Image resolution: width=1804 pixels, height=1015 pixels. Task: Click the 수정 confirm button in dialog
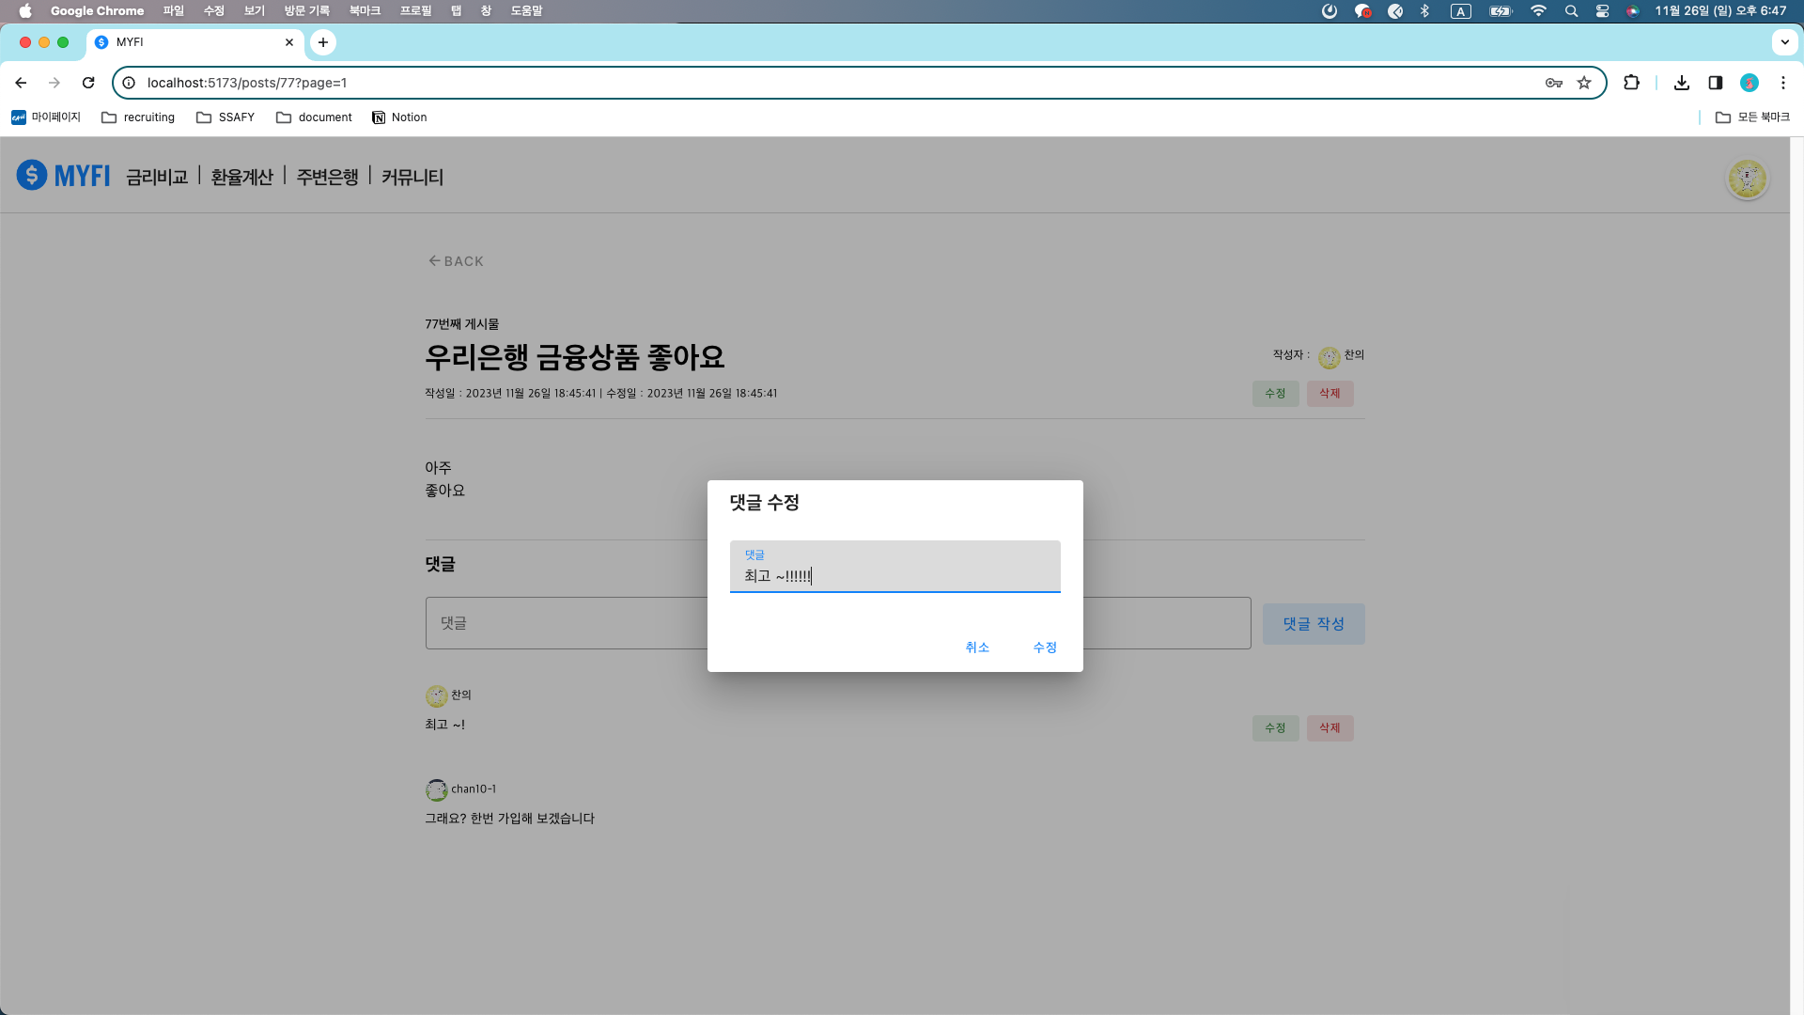pos(1045,647)
